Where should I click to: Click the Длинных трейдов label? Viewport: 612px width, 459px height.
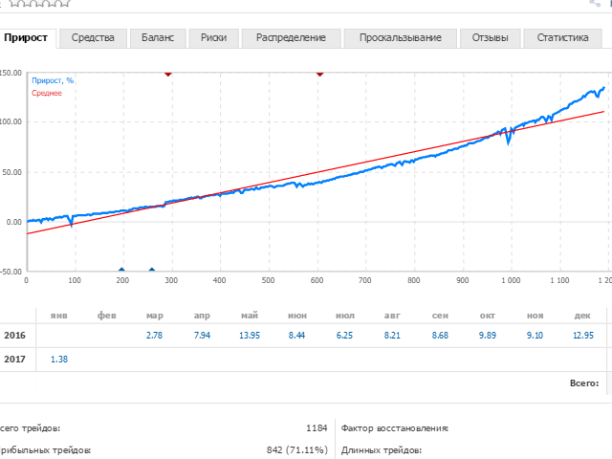(382, 450)
